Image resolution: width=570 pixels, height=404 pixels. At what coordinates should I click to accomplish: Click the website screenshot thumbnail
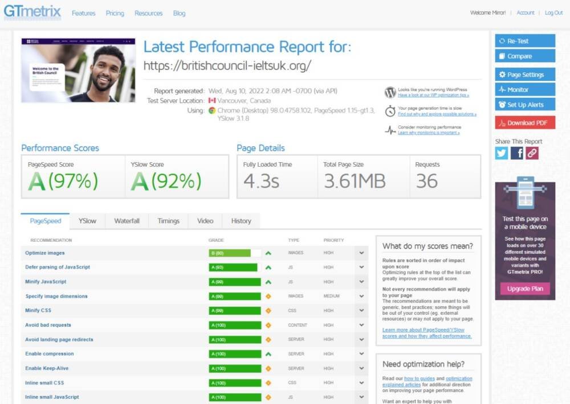(78, 70)
